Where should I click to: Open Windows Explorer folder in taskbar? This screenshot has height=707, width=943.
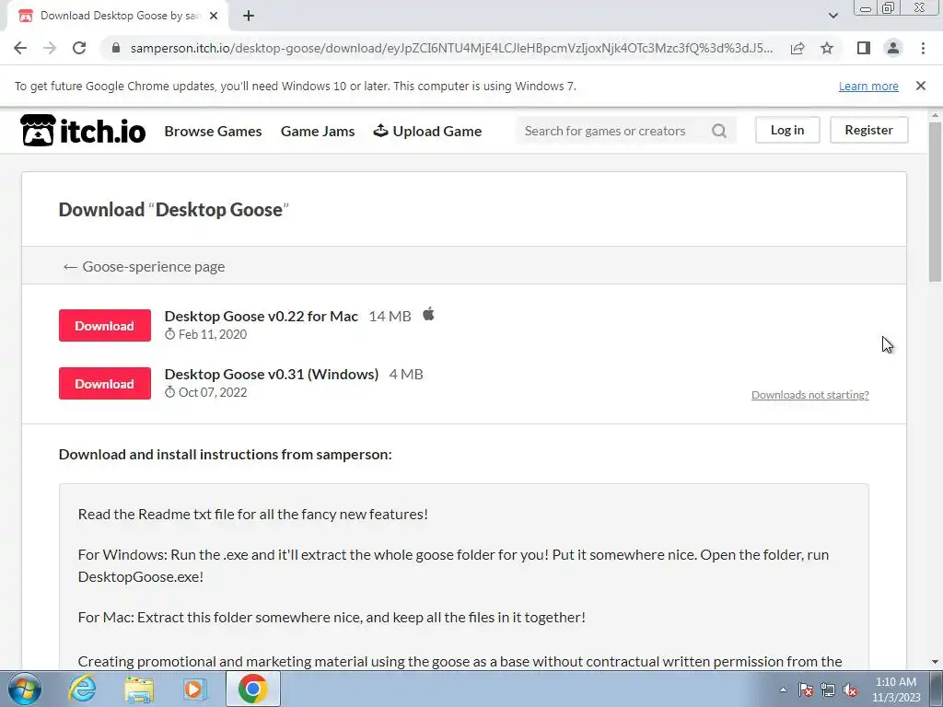(139, 689)
